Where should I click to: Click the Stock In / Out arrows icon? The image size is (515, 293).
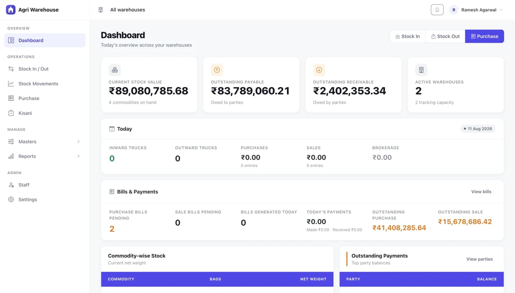pyautogui.click(x=11, y=69)
